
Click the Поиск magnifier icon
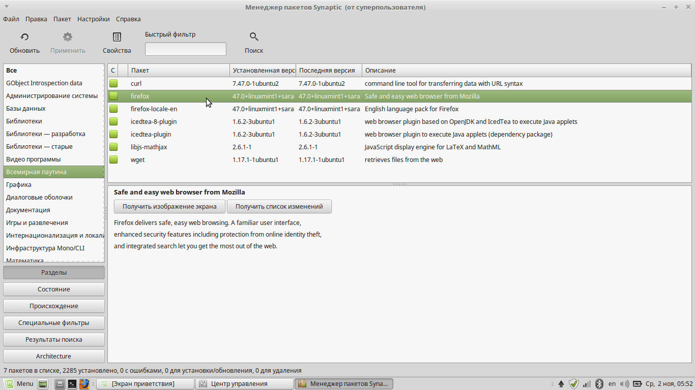pos(254,37)
